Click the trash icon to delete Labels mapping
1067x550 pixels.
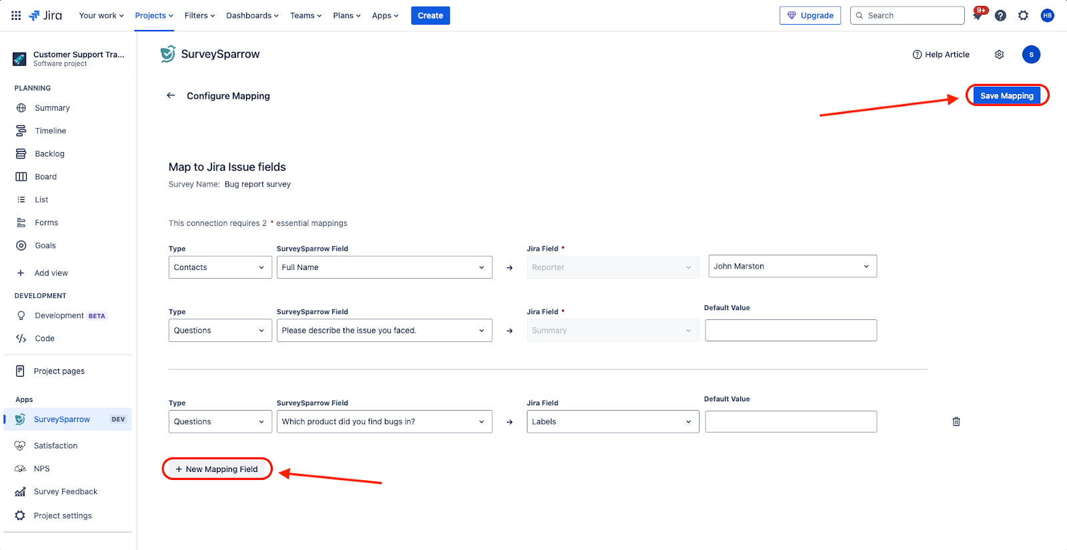[956, 421]
